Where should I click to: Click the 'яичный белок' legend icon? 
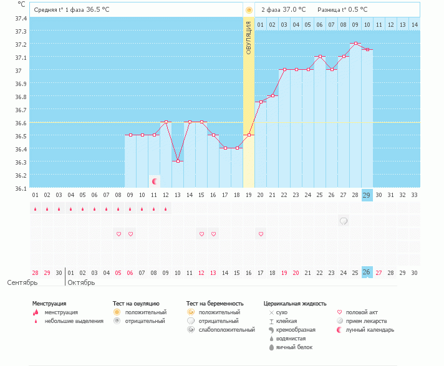(x=271, y=347)
